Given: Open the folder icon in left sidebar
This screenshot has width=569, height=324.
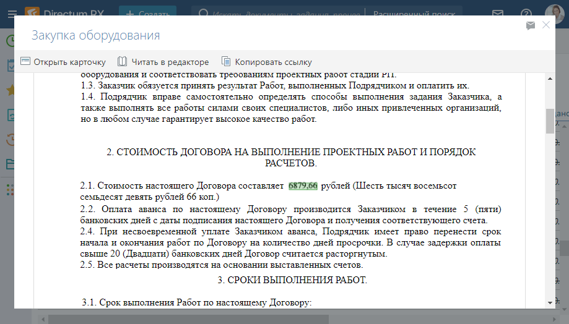Looking at the screenshot, I should coord(11,164).
